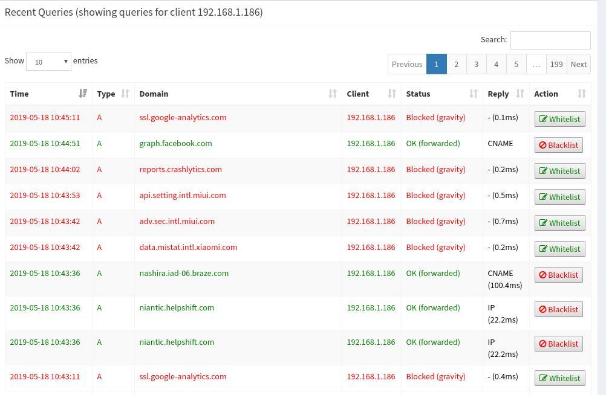Click timestamp 2019-05-18 10:44:51
This screenshot has width=606, height=395.
click(x=45, y=143)
